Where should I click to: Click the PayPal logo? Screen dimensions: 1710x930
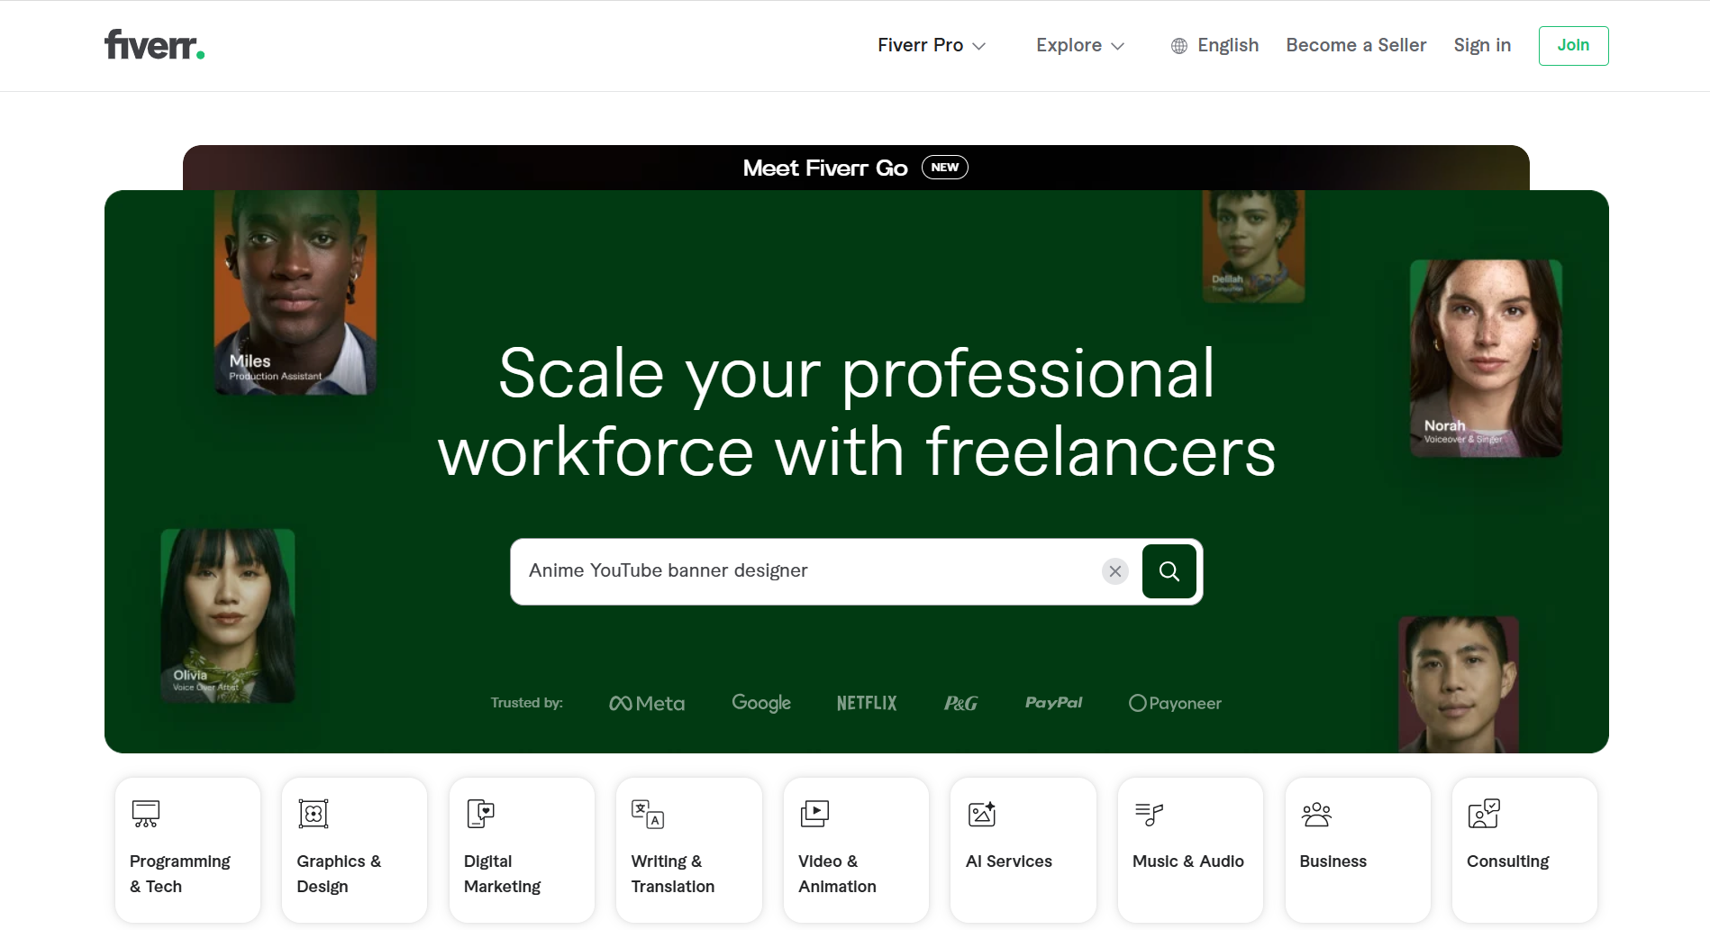pos(1054,703)
